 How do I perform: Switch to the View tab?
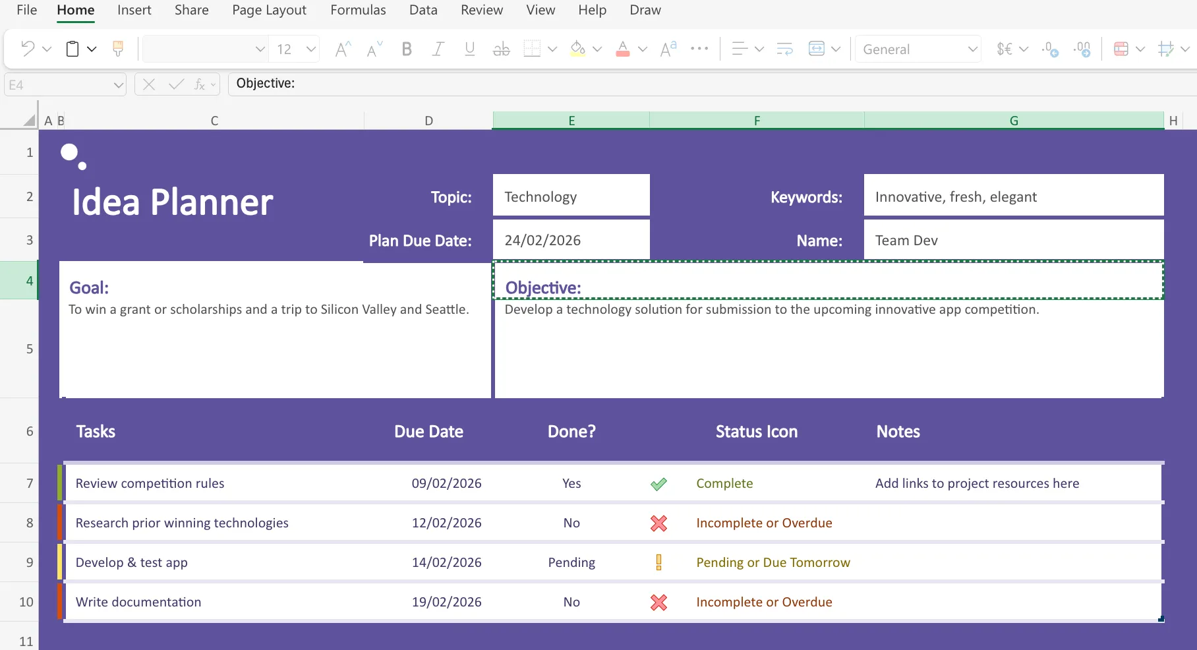click(540, 10)
